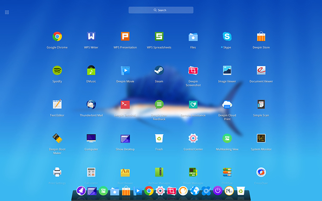322x201 pixels.
Task: Open Trash from the launcher grid
Action: coord(159,138)
